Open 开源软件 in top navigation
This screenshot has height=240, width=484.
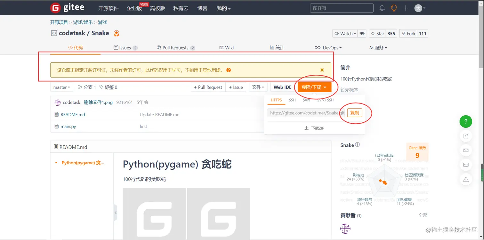point(109,8)
